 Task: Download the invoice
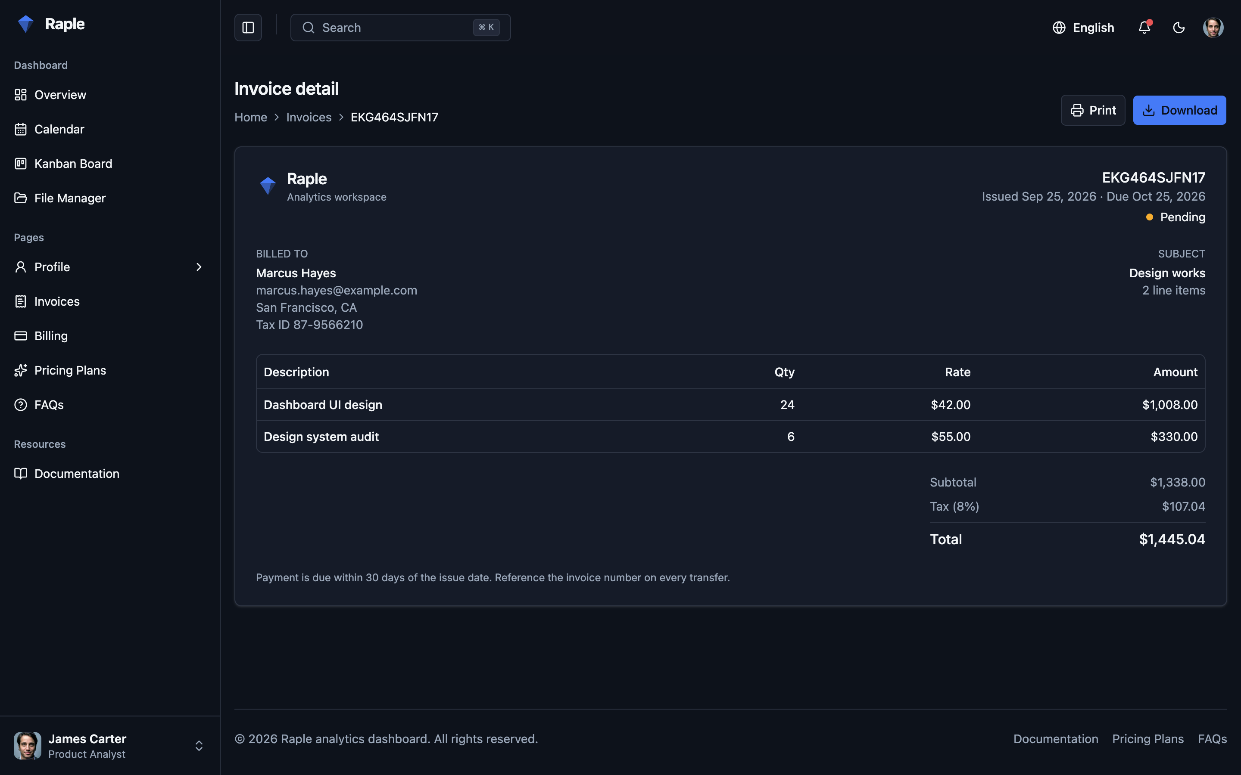[1179, 110]
